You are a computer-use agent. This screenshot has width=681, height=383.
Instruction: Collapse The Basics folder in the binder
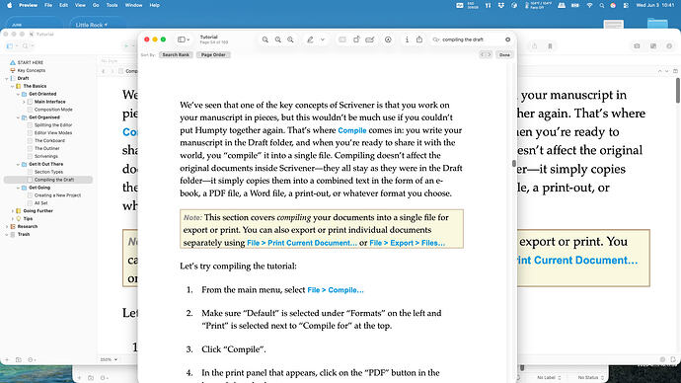(13, 86)
